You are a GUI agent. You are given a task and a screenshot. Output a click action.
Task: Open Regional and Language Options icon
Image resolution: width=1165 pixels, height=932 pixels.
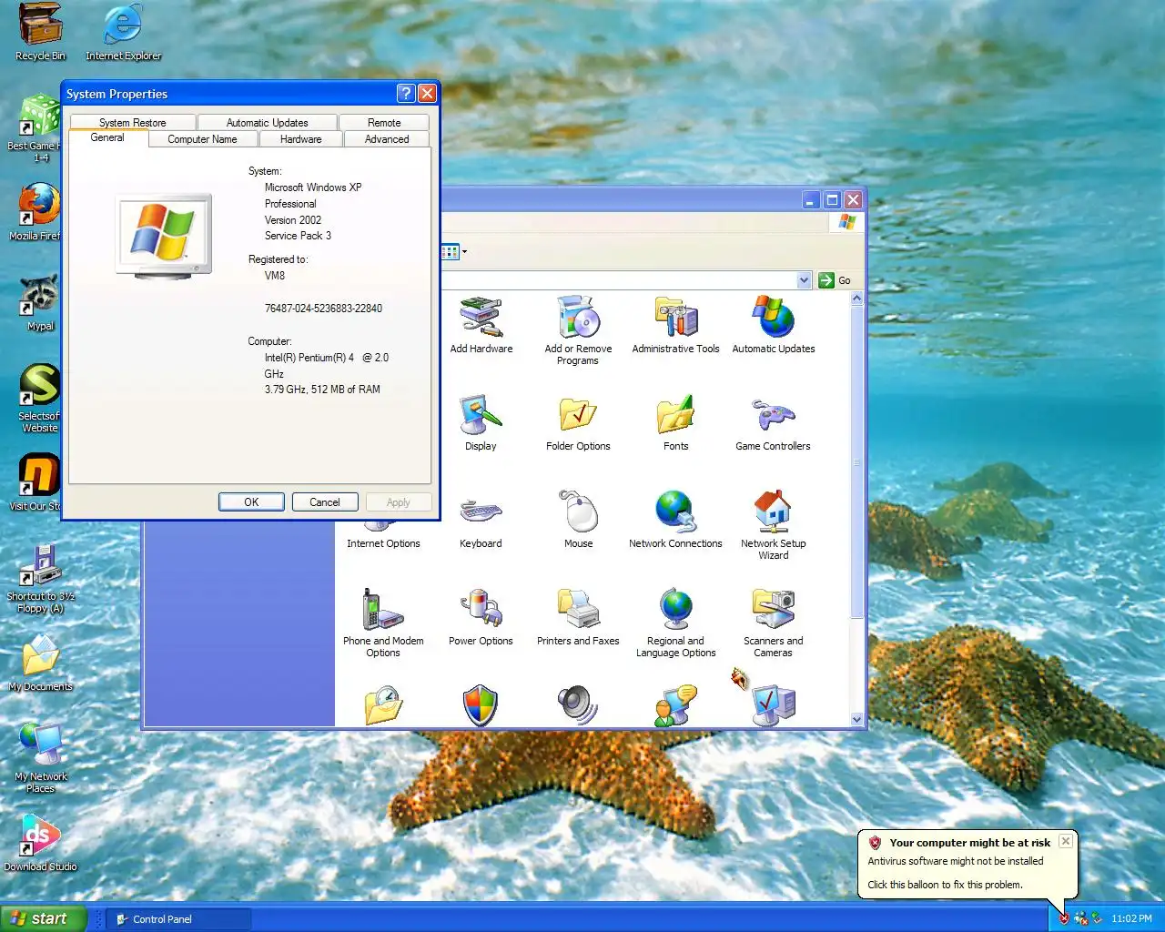[x=675, y=623]
